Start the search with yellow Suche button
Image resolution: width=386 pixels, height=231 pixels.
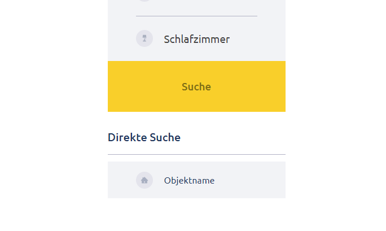click(x=196, y=86)
